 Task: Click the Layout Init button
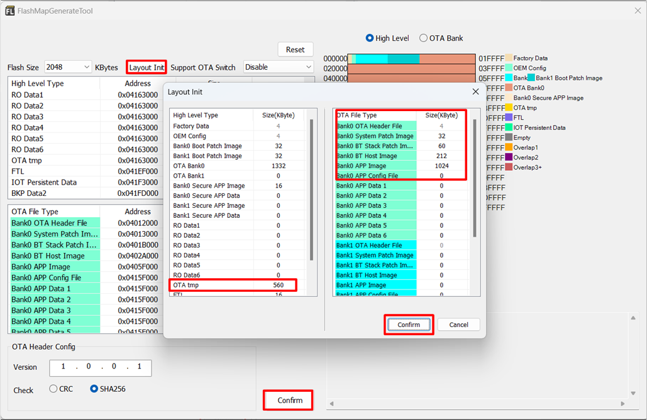coord(147,67)
